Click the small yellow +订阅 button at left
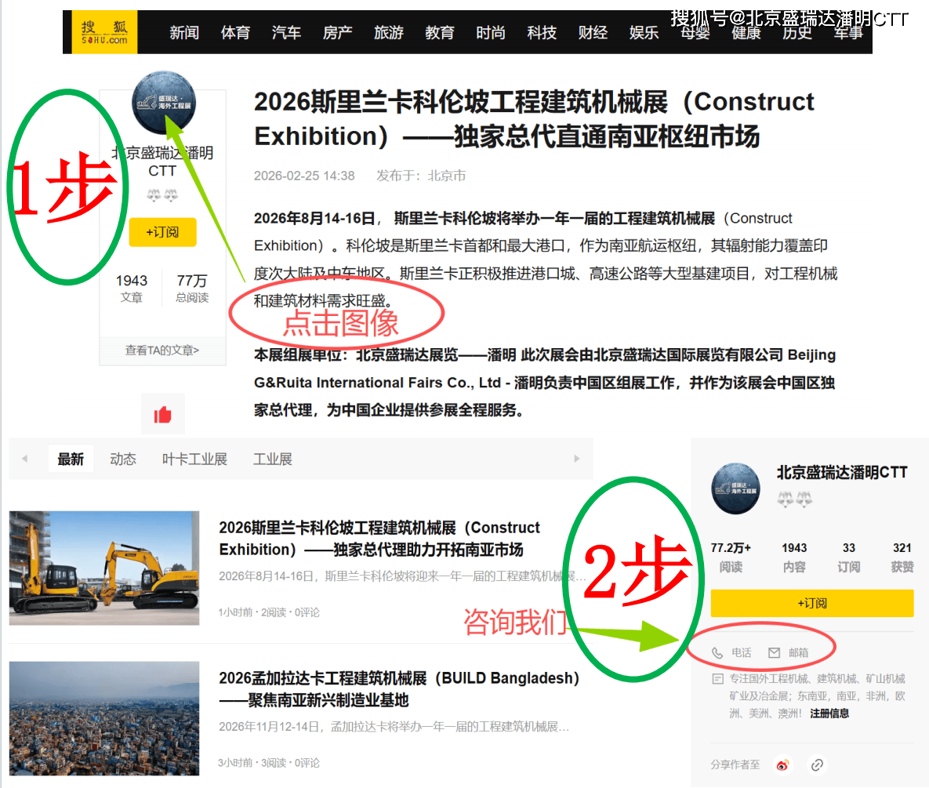Screen dimensions: 929x788 pos(162,232)
